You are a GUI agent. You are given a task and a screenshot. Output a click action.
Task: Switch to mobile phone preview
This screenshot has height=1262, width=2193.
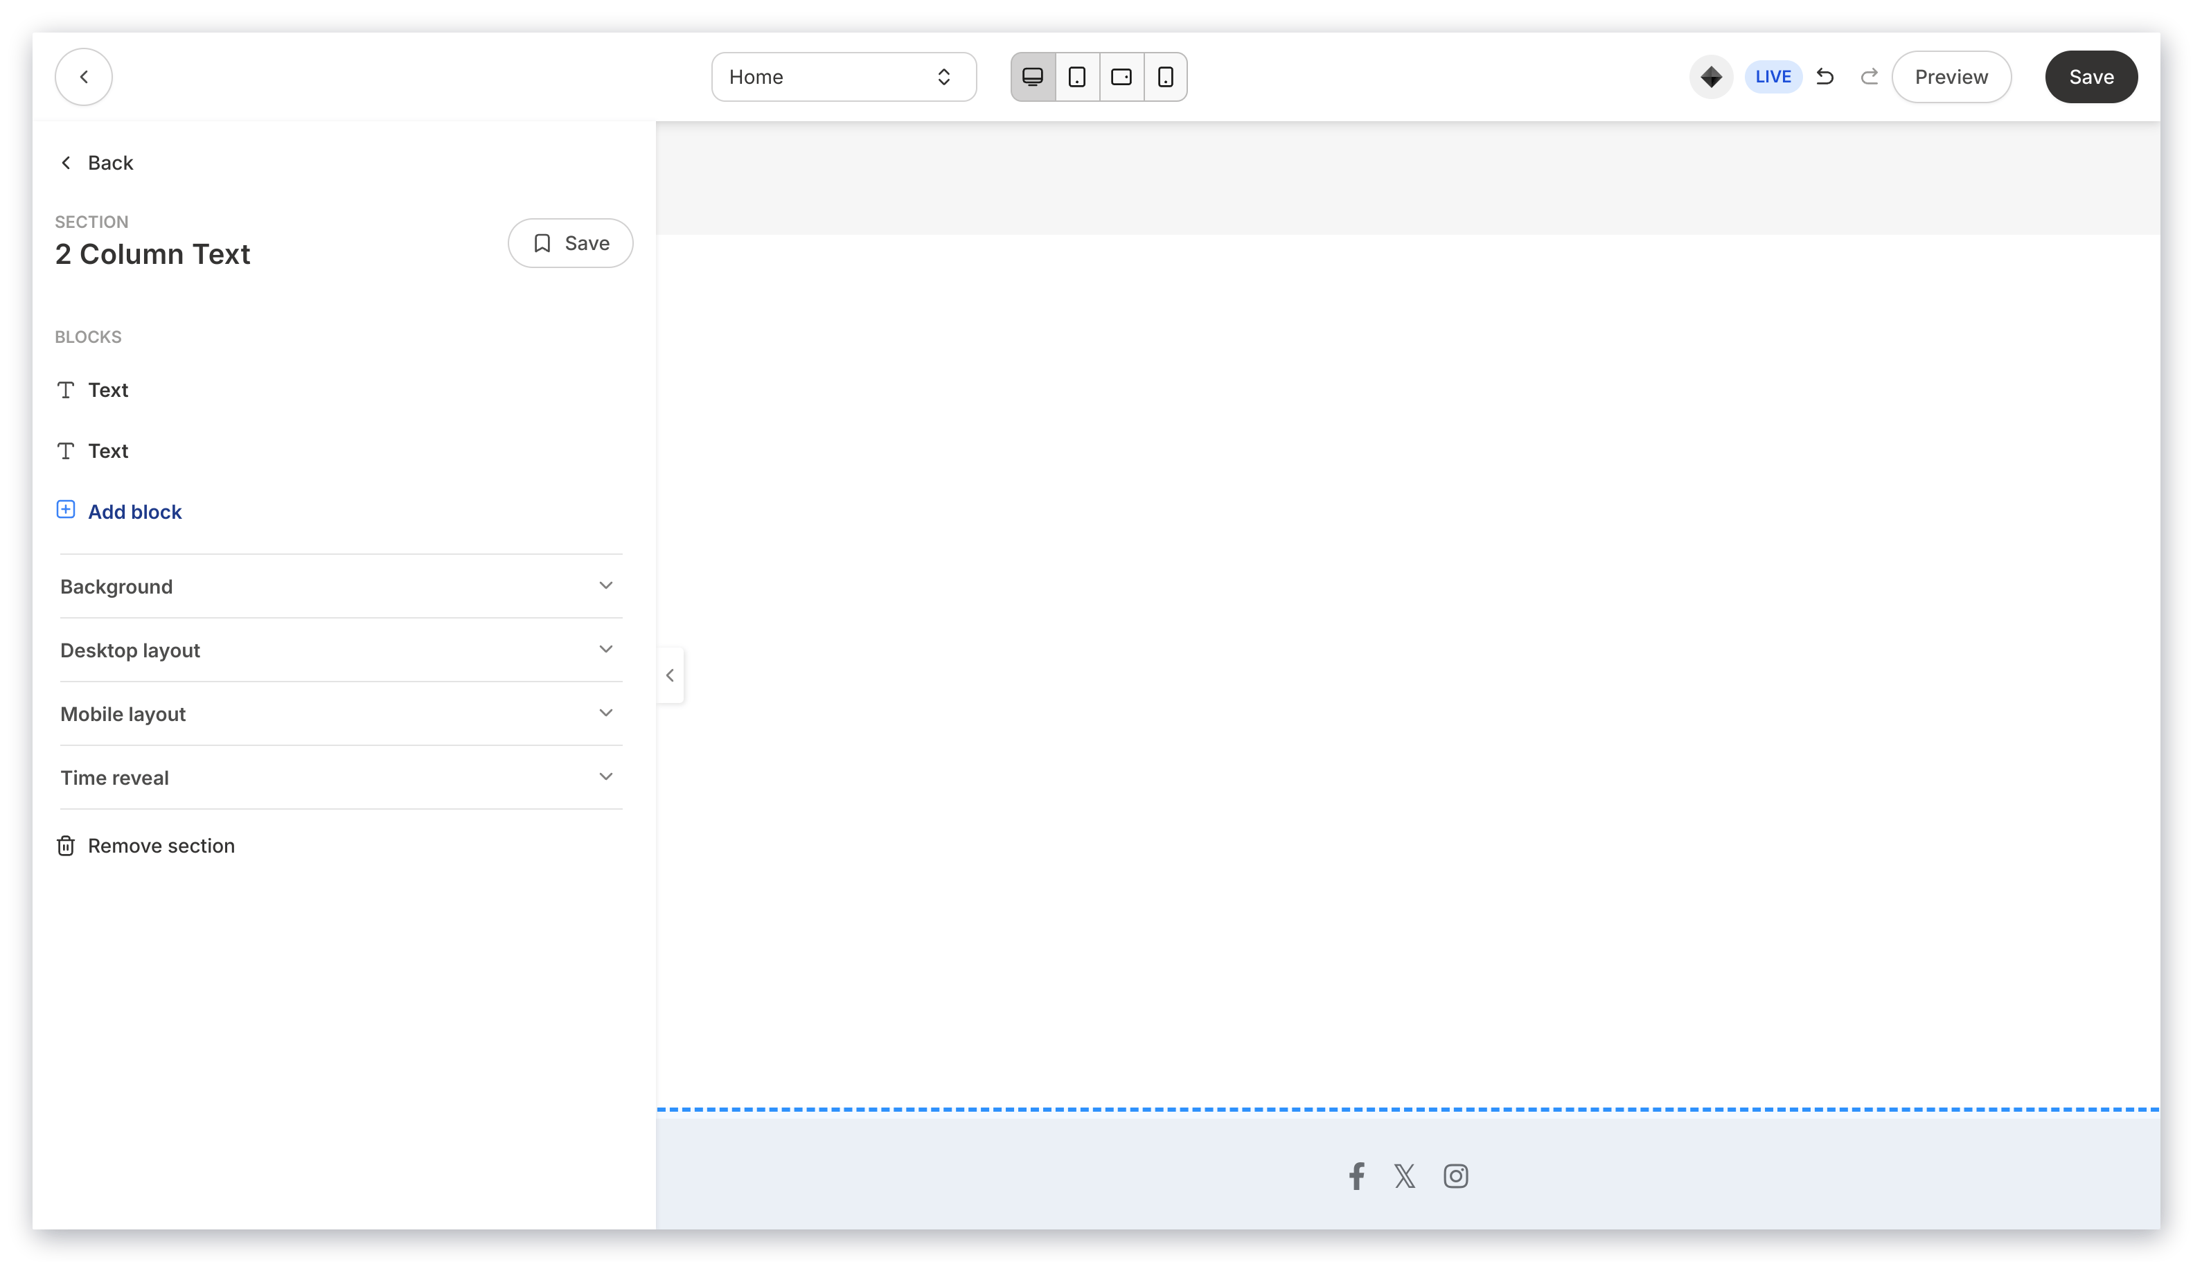tap(1165, 77)
